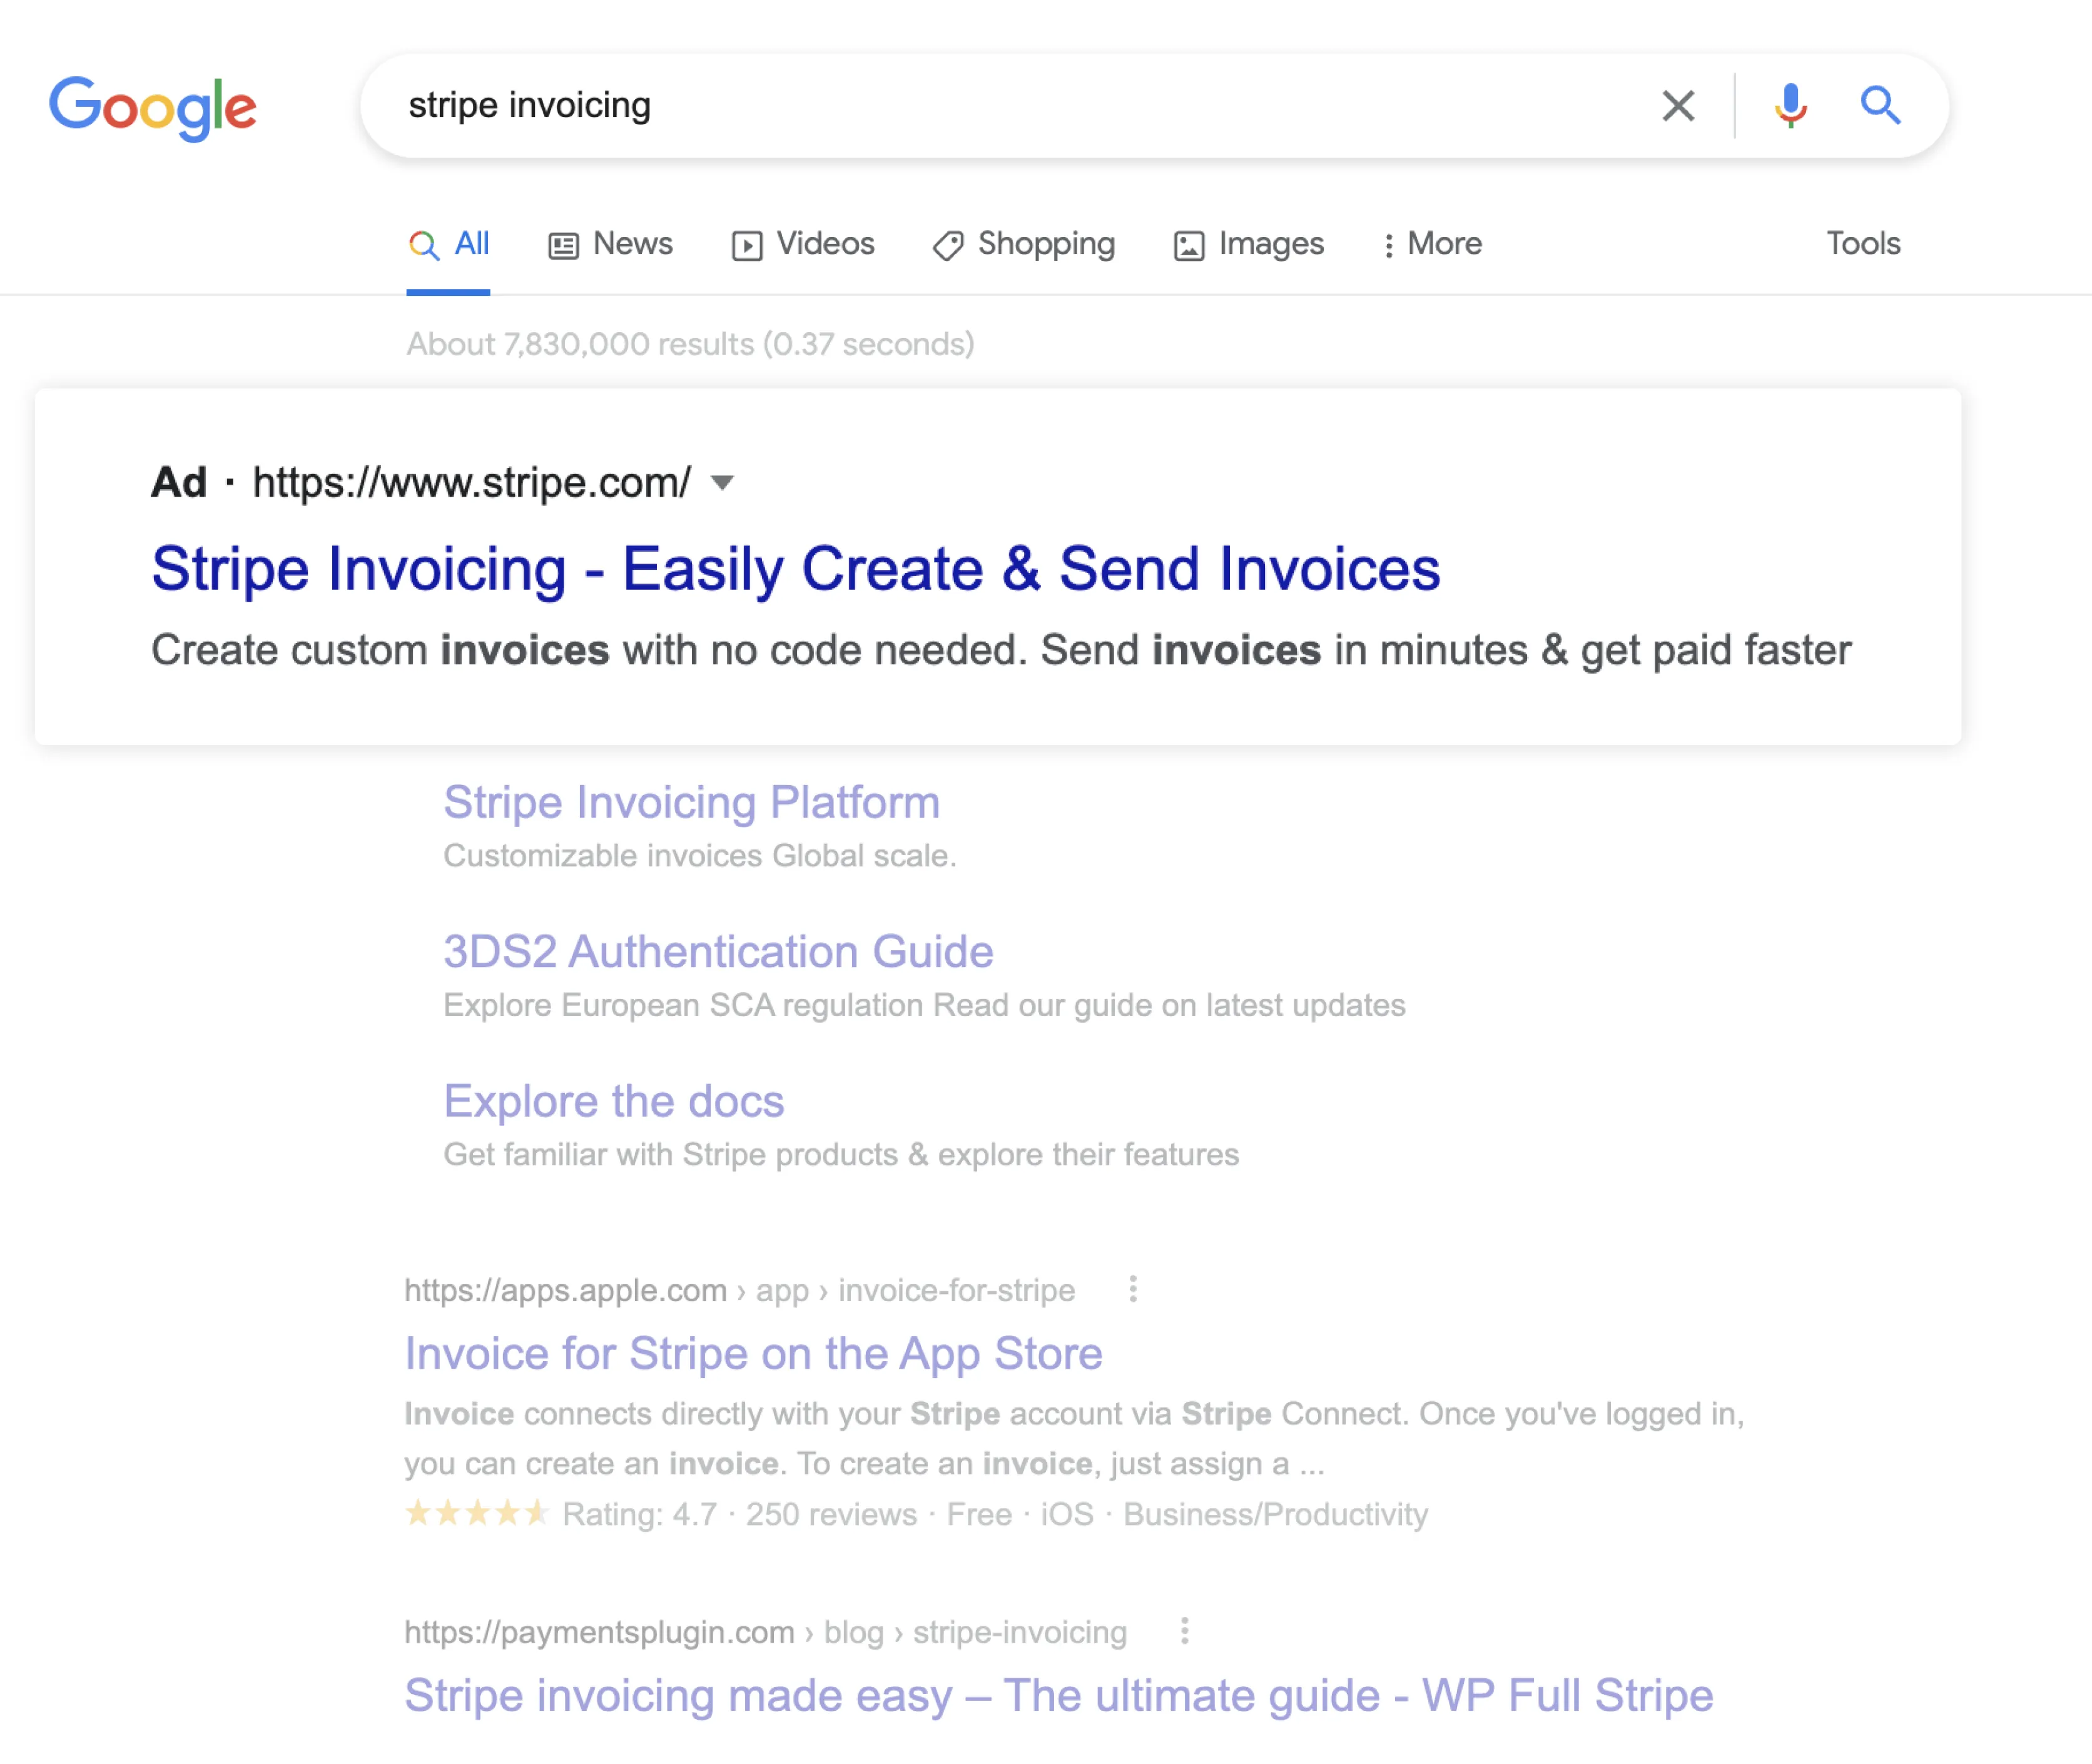Expand the ad URL dropdown arrow
Viewport: 2092px width, 1764px height.
tap(722, 483)
